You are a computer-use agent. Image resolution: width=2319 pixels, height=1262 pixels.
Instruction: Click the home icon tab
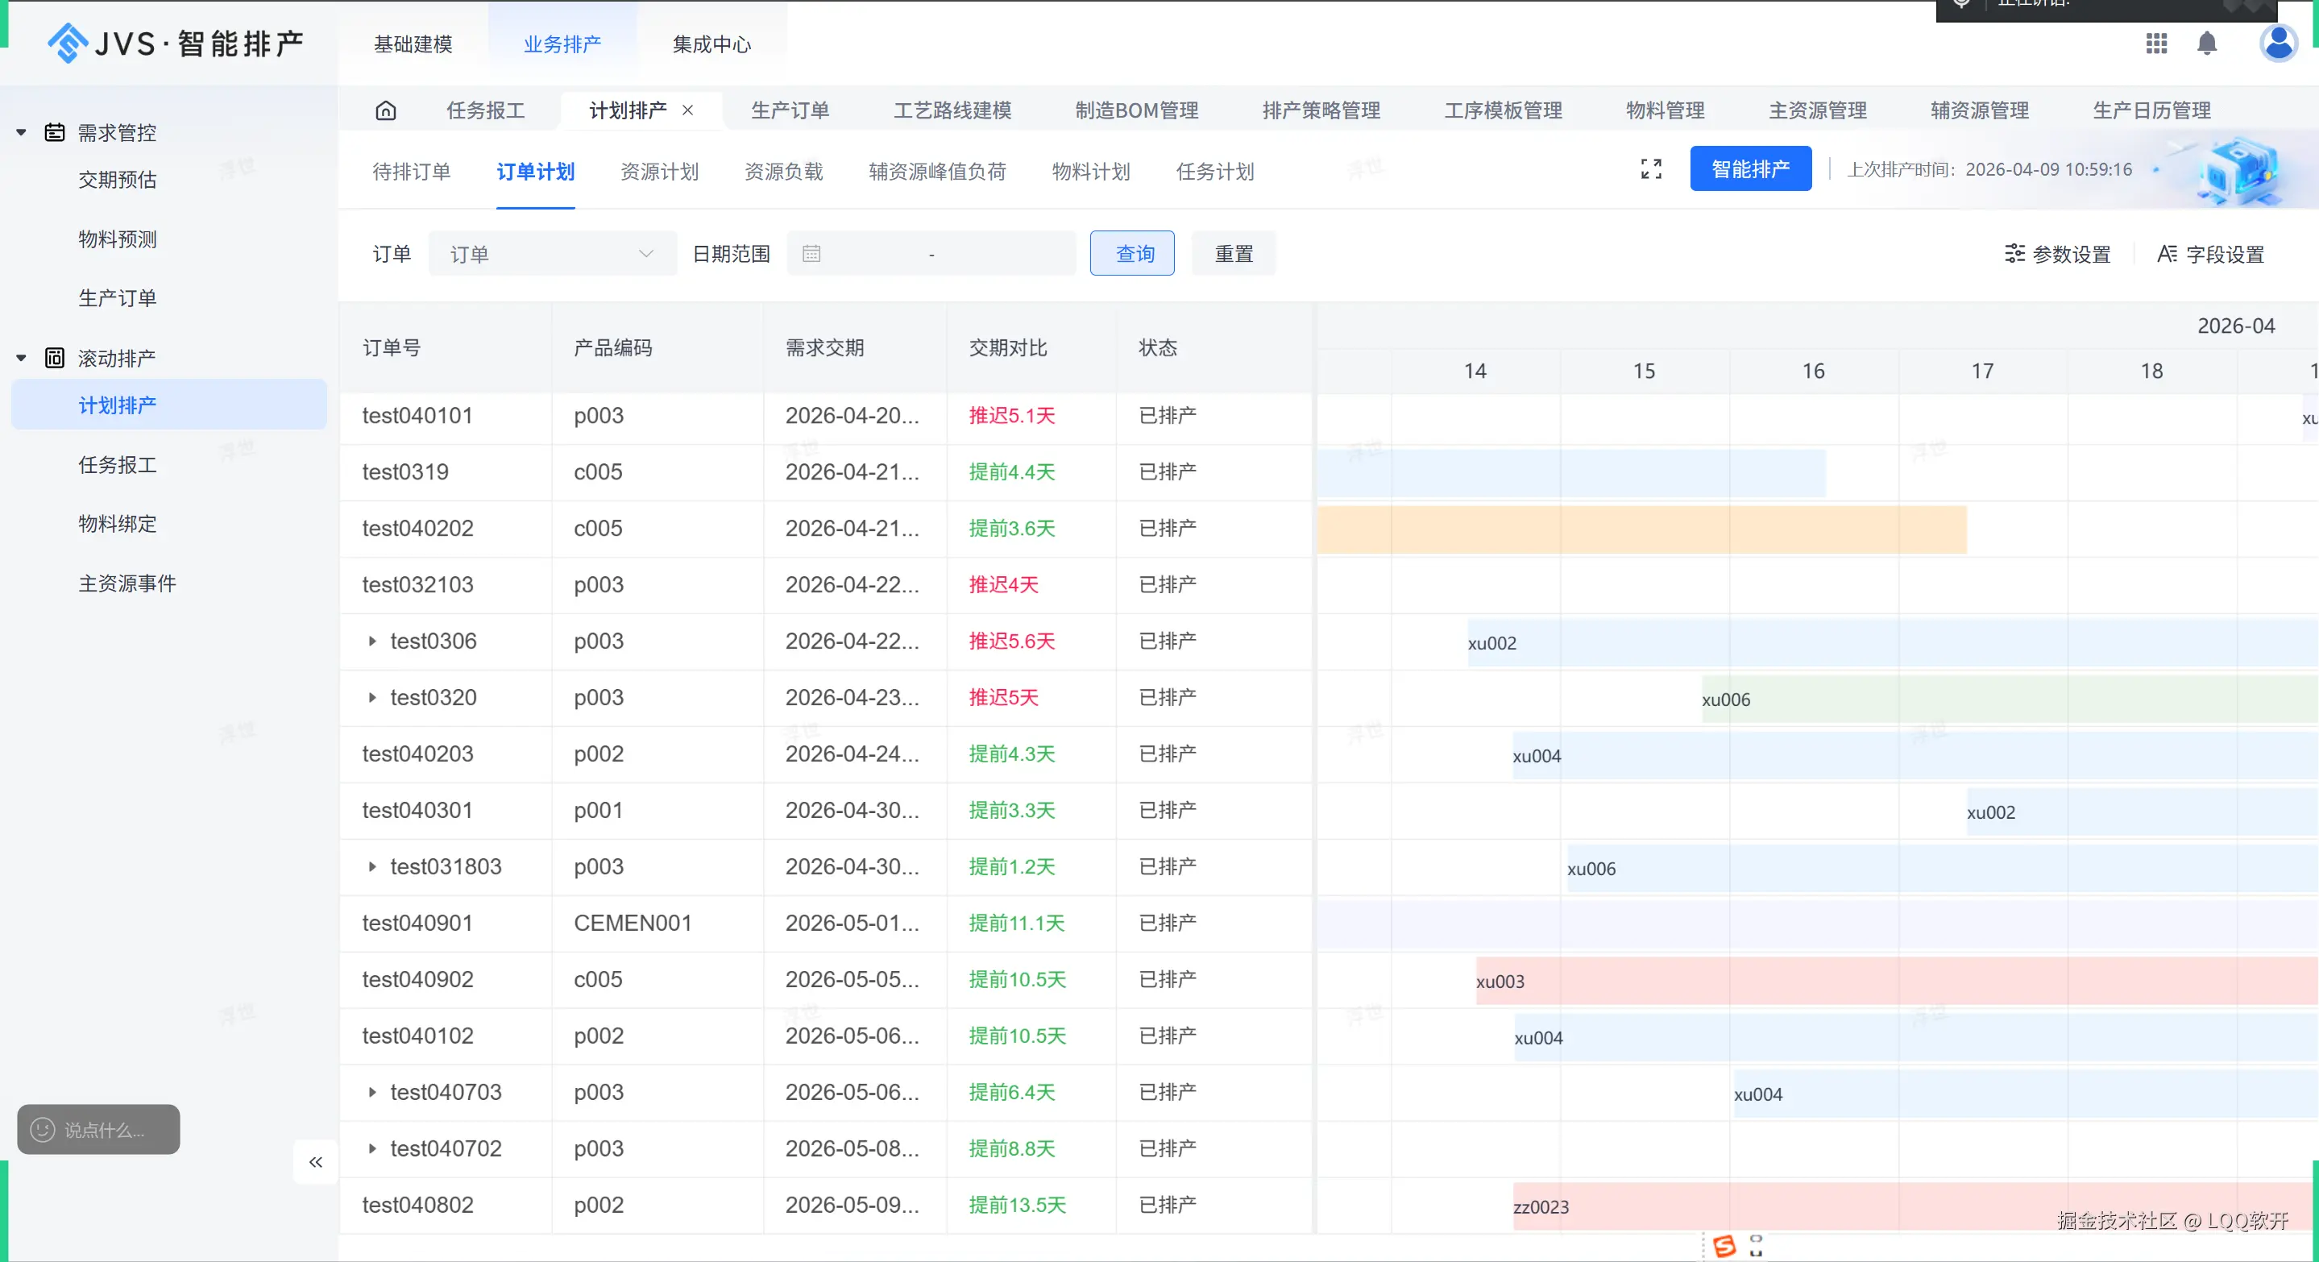point(385,110)
